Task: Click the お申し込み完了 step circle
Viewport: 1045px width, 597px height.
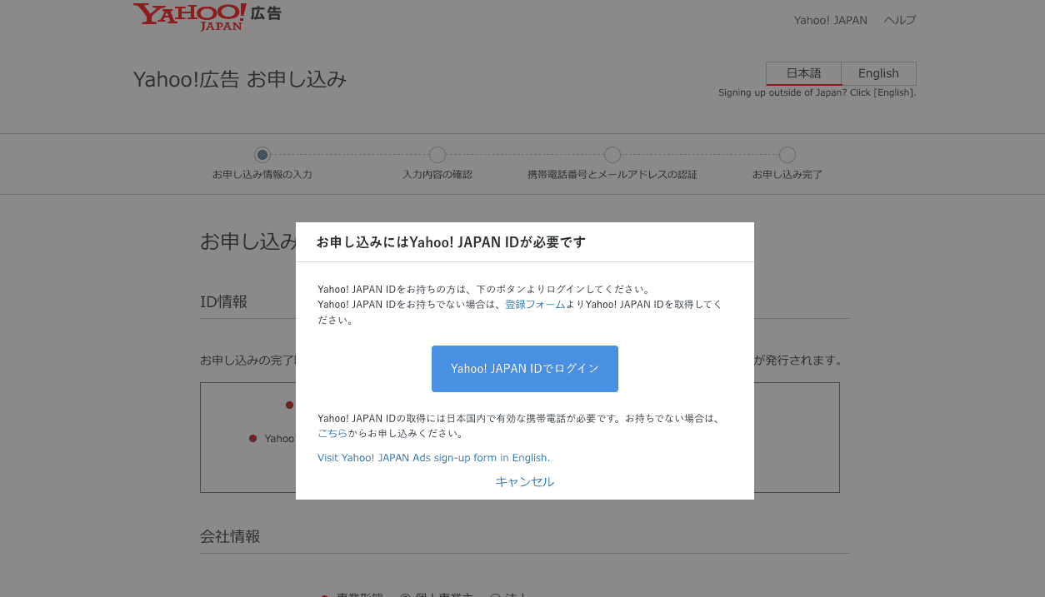Action: coord(787,155)
